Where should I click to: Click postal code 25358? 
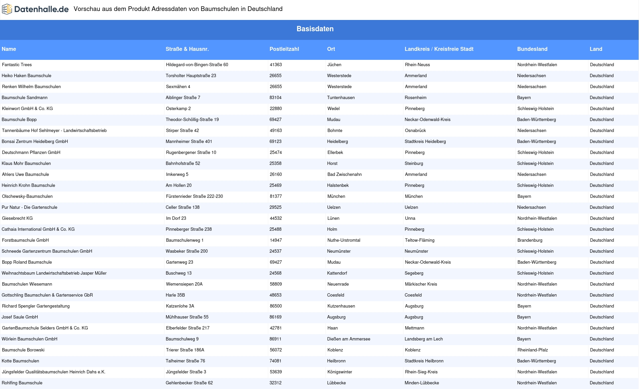(x=276, y=164)
